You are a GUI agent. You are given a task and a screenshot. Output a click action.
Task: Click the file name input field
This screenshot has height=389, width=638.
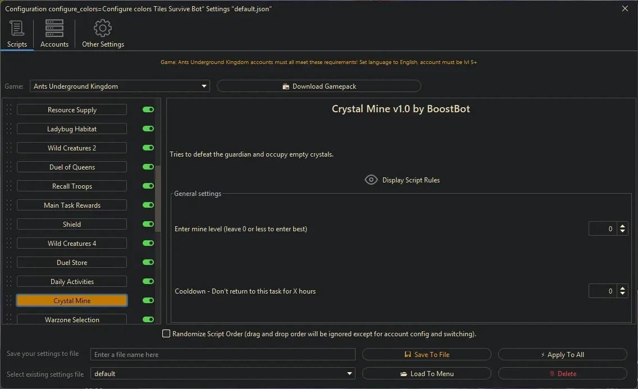(x=223, y=355)
